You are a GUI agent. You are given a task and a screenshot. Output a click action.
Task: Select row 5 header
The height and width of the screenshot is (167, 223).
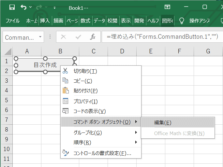coord(7,100)
